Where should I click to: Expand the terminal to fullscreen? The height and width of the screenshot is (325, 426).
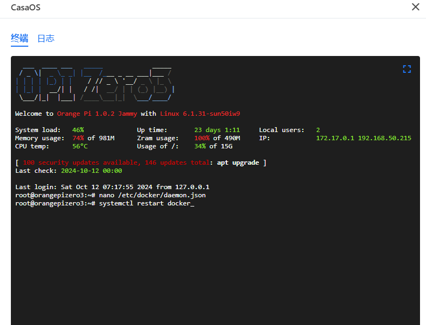(407, 69)
